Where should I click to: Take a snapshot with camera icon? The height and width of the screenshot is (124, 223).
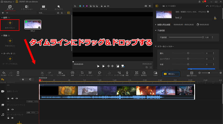pos(146,6)
